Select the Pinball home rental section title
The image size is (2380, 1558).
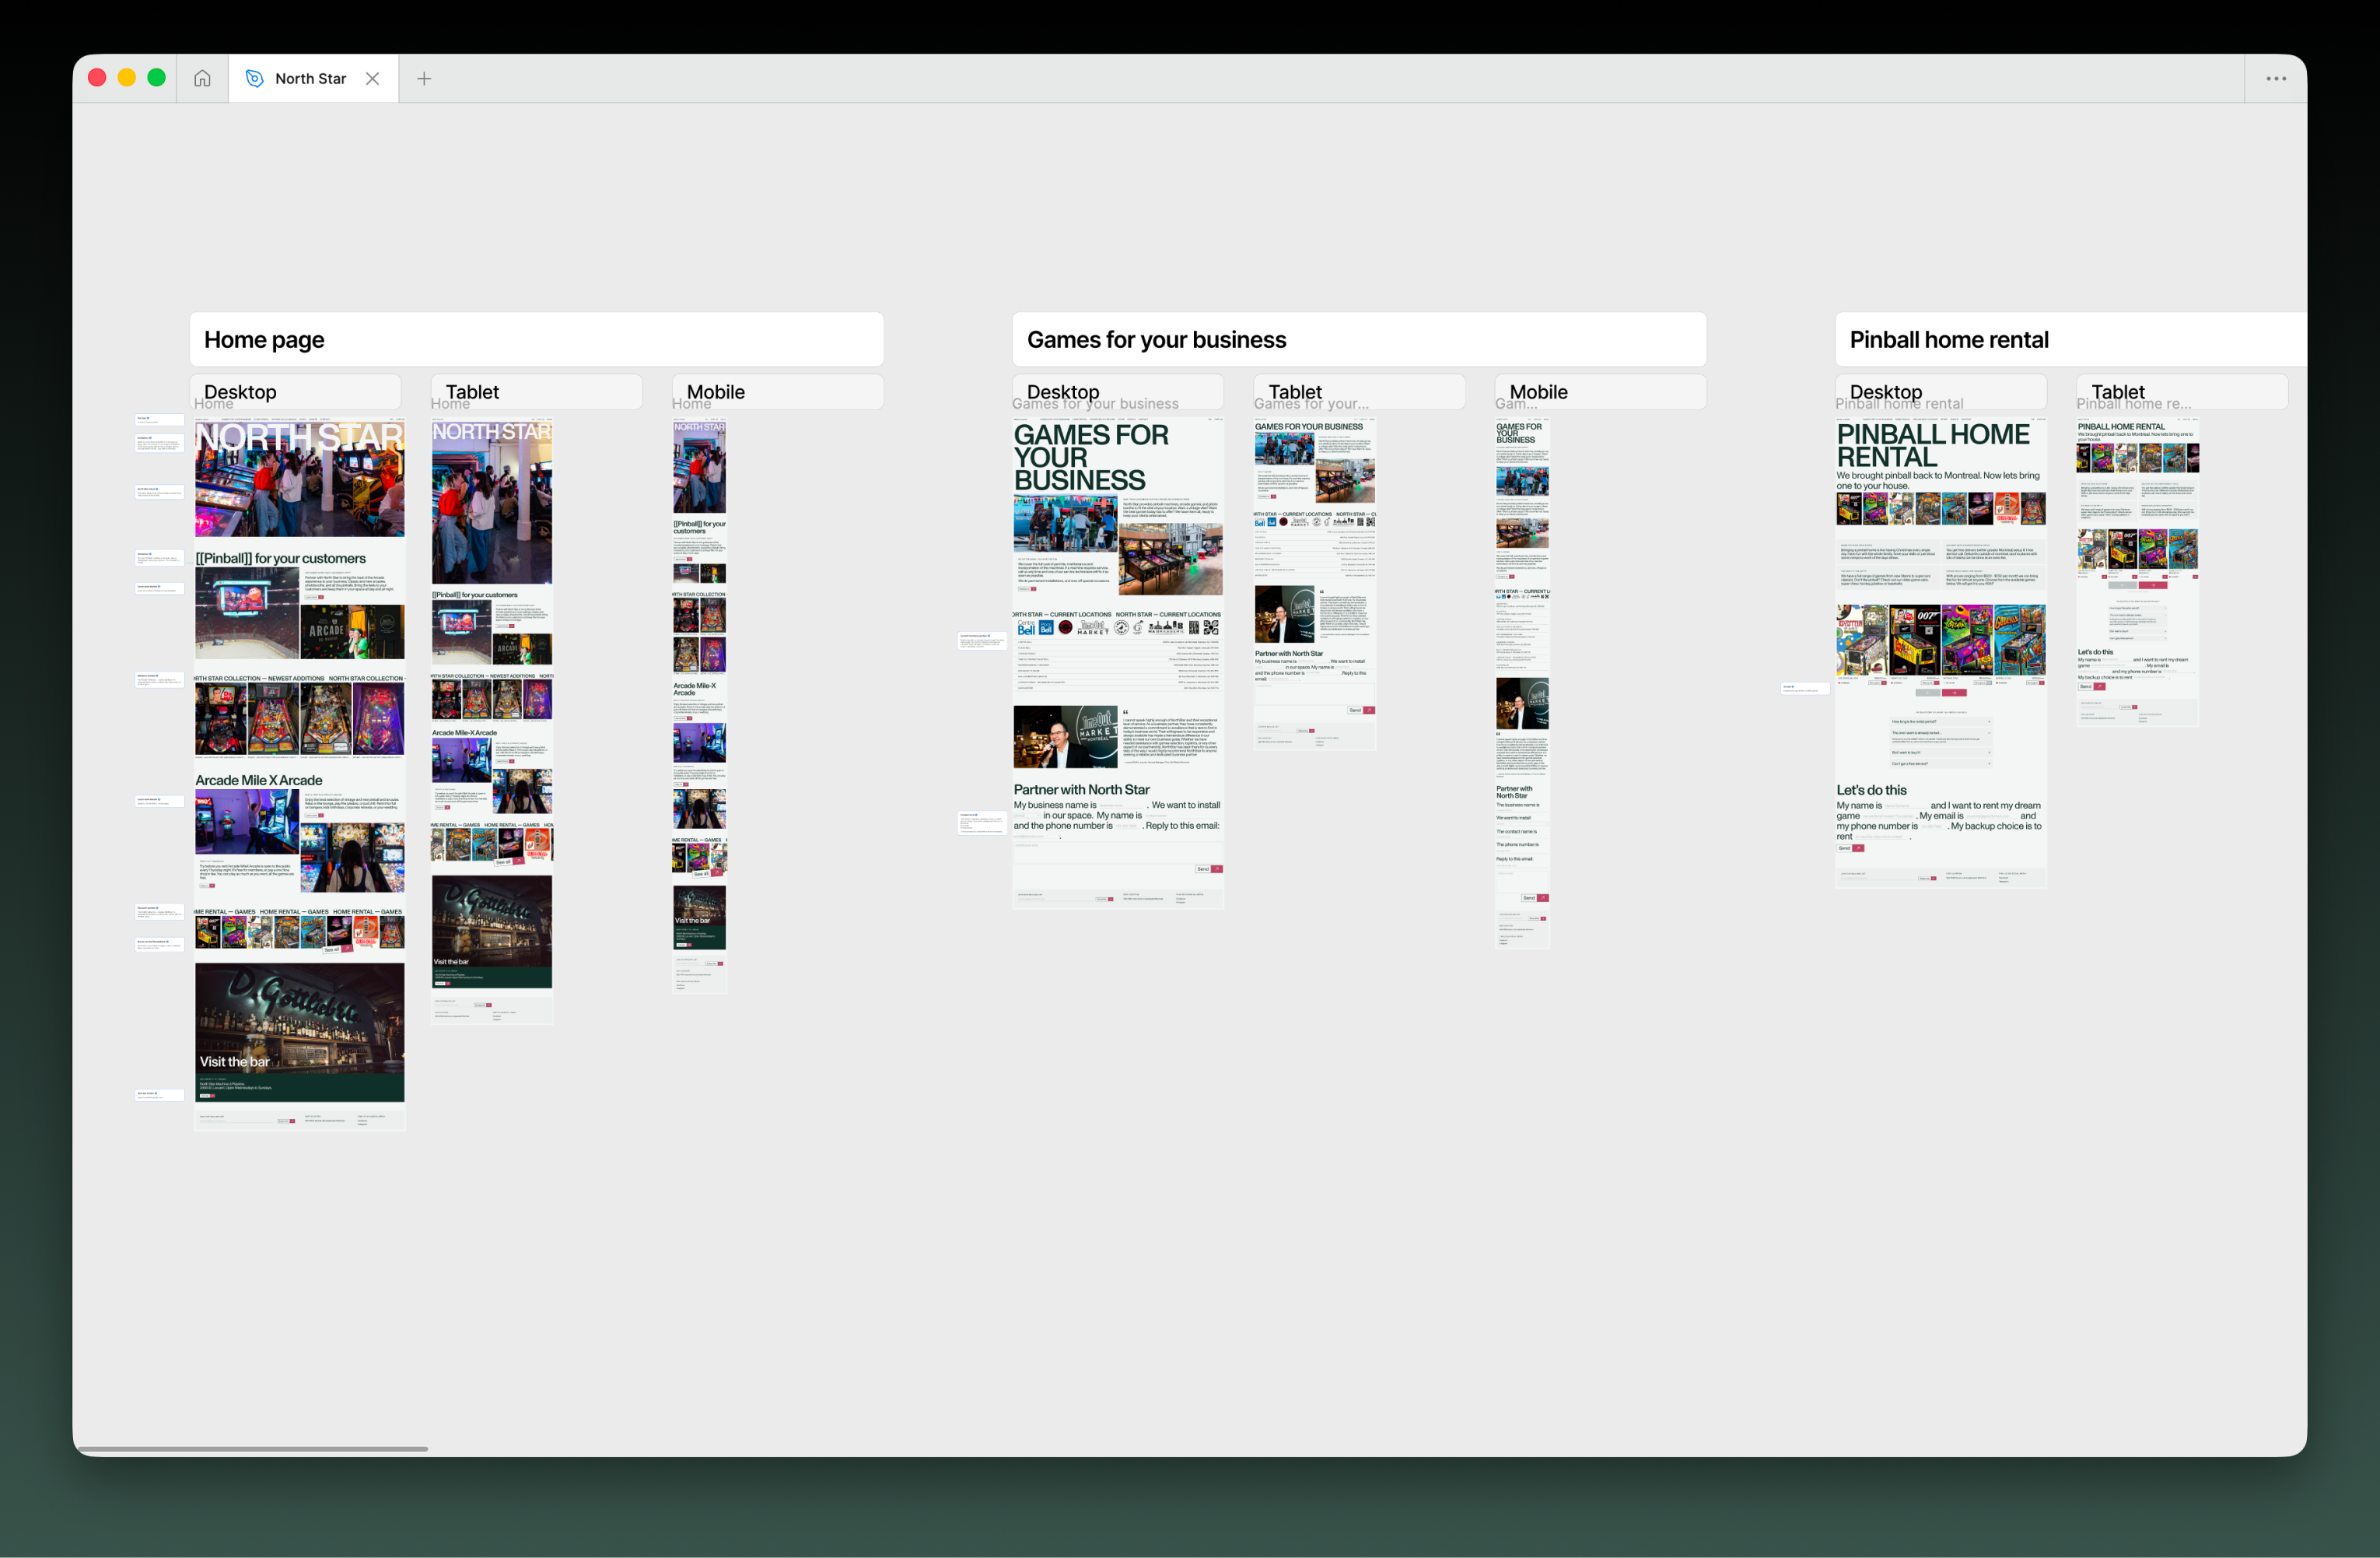tap(1948, 340)
